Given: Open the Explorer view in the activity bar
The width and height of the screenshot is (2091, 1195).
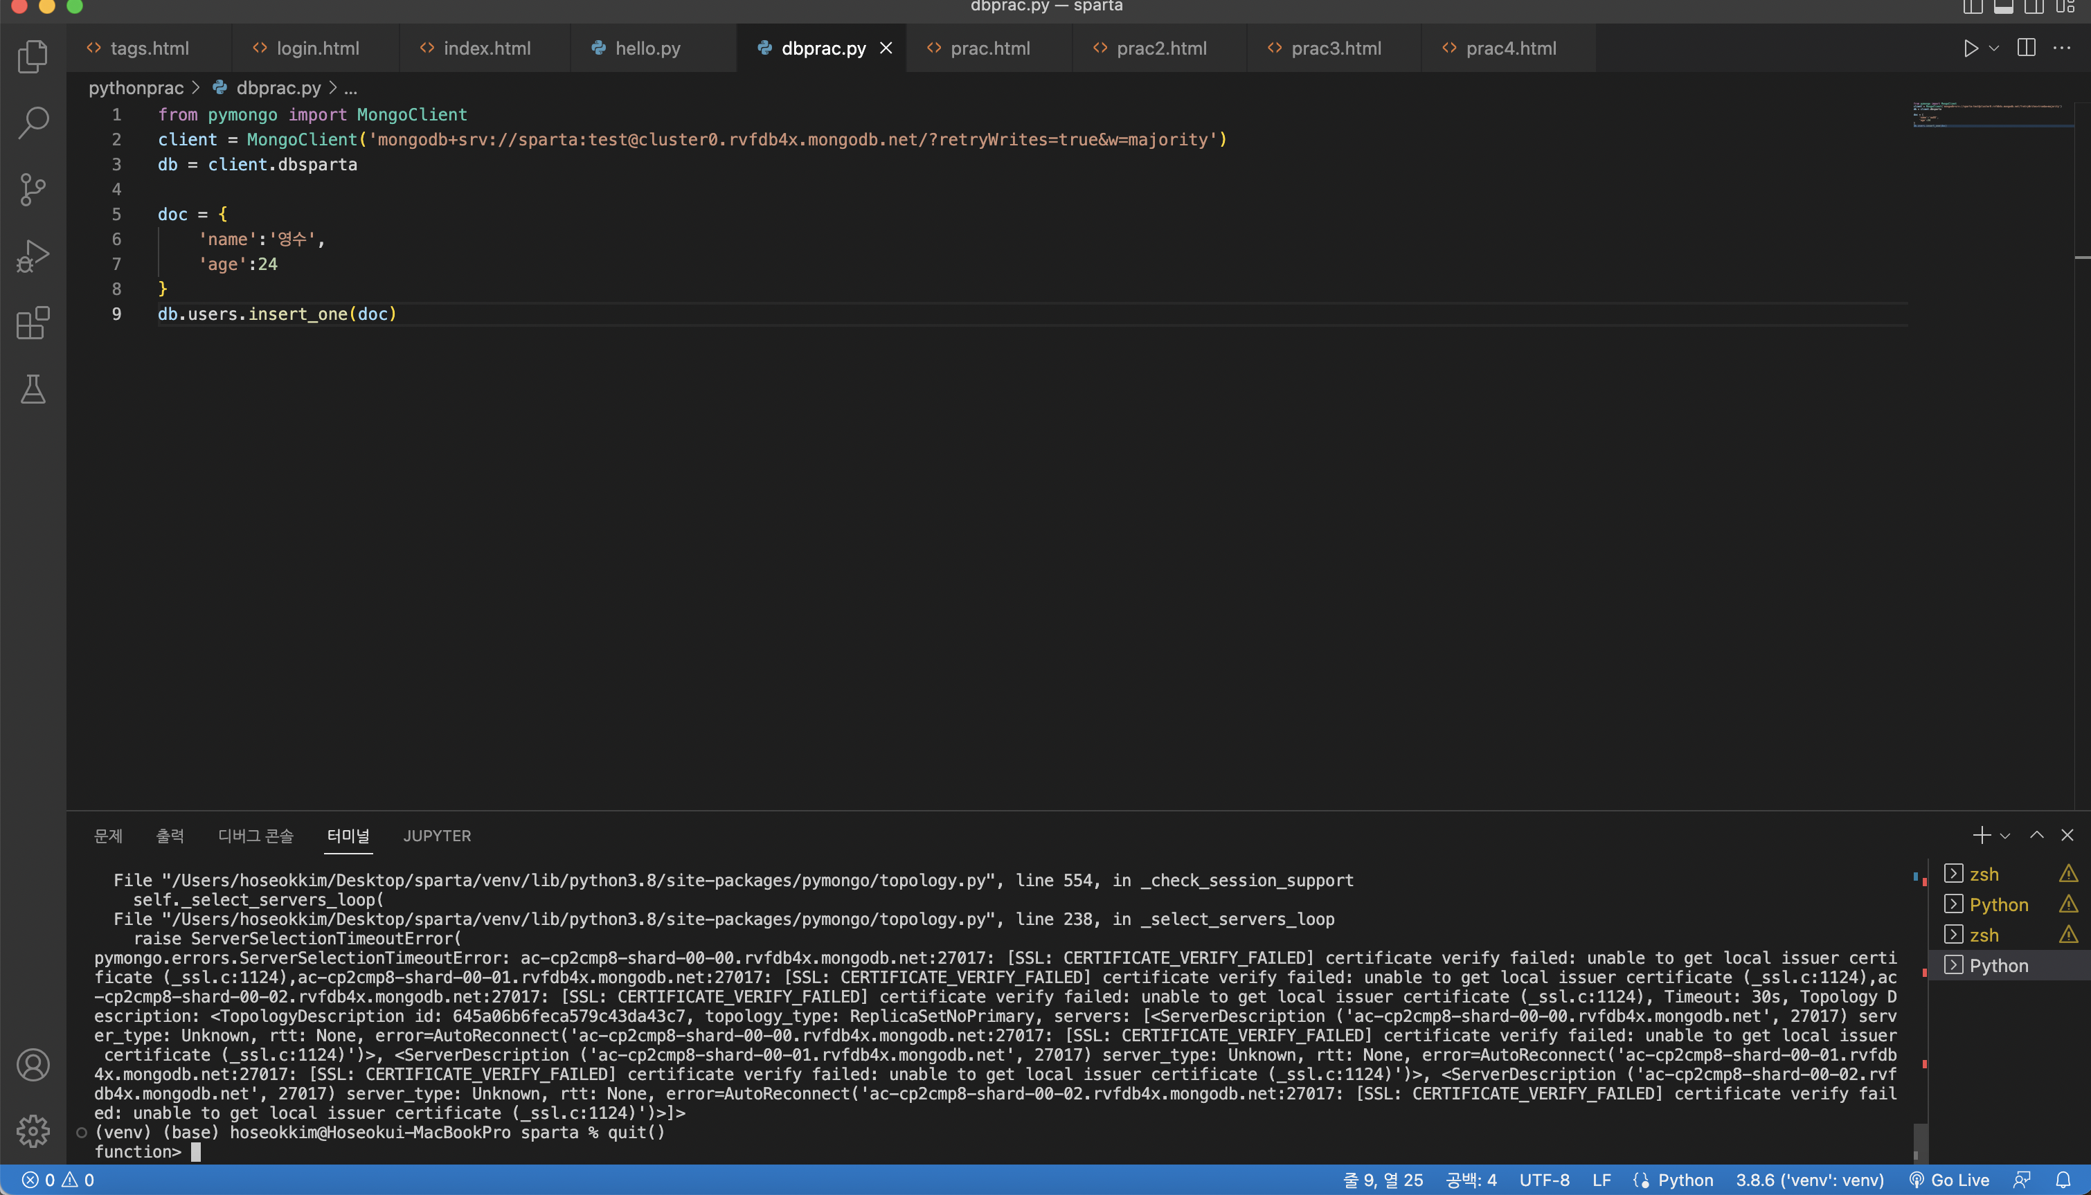Looking at the screenshot, I should 33,56.
